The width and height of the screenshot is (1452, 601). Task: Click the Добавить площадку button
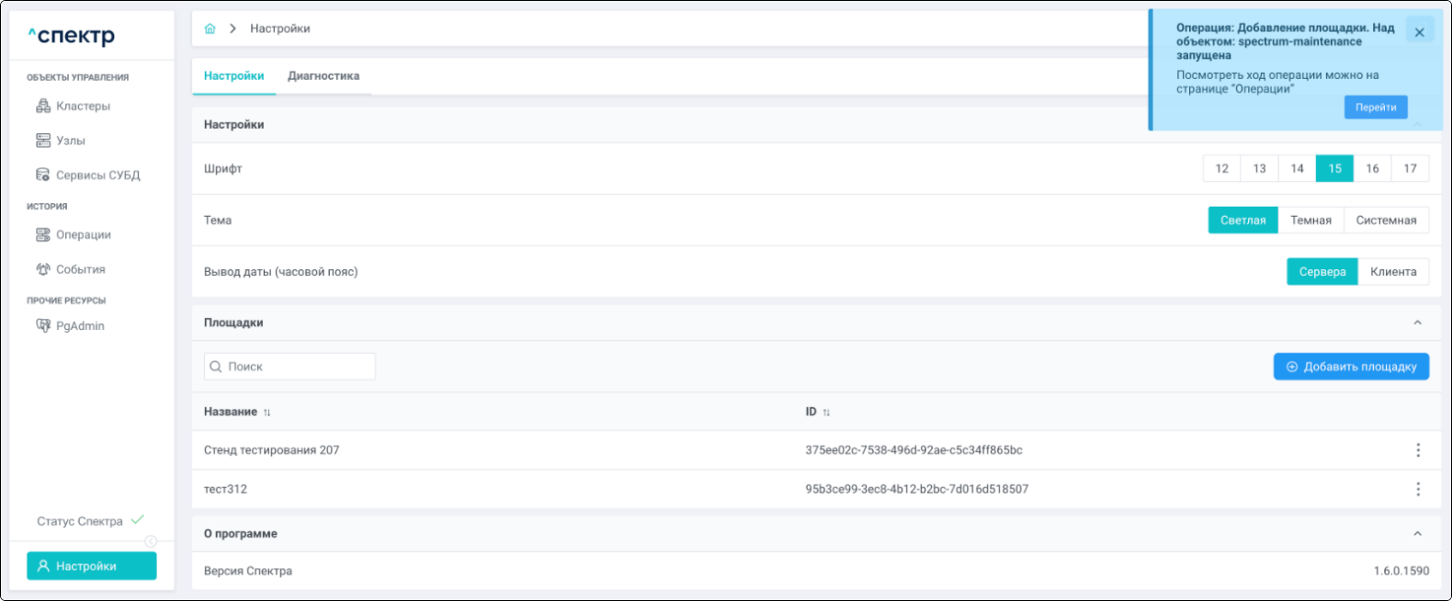pos(1350,367)
